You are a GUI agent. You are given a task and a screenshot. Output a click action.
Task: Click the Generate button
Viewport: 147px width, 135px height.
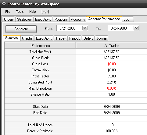21,29
